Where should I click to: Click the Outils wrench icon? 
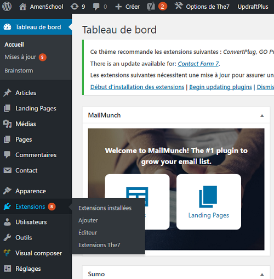pos(7,237)
